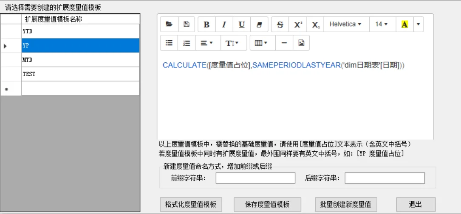Viewport: 461px width, 214px height.
Task: Click the row selector arrow beside YP
Action: [11, 45]
